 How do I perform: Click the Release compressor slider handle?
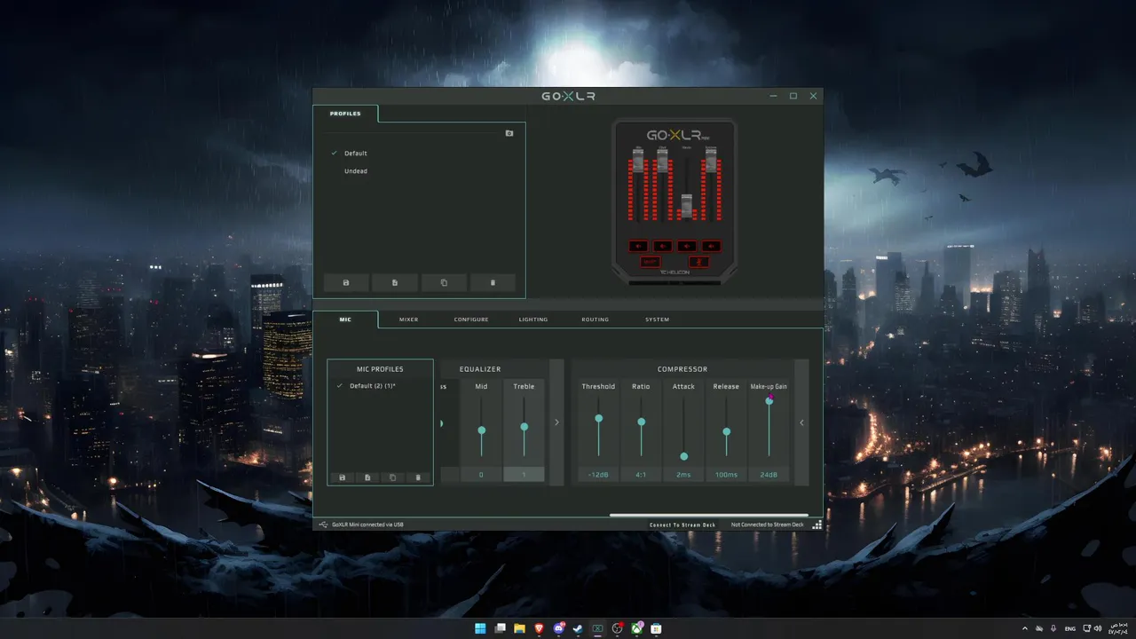tap(727, 431)
